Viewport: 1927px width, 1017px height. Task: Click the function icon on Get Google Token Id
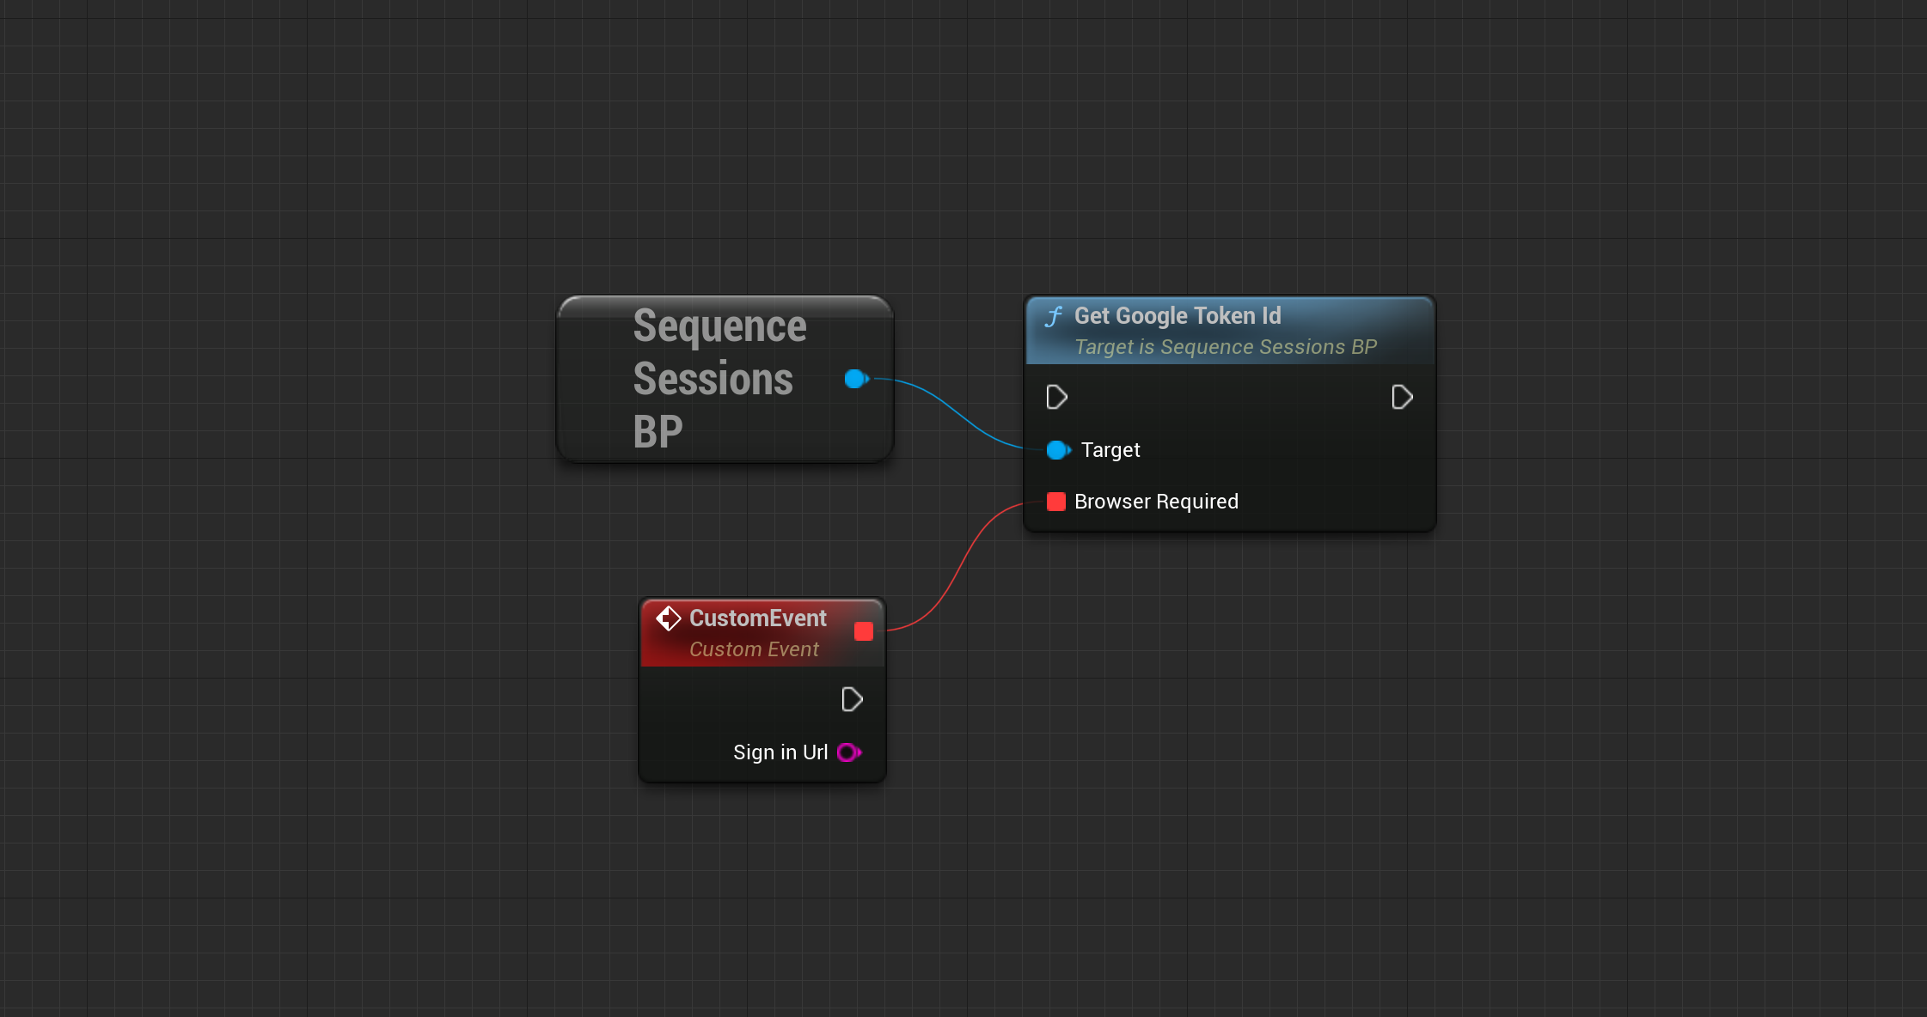(x=1054, y=317)
